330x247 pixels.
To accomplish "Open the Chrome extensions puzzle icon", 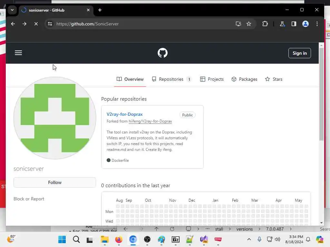I will point(265,24).
